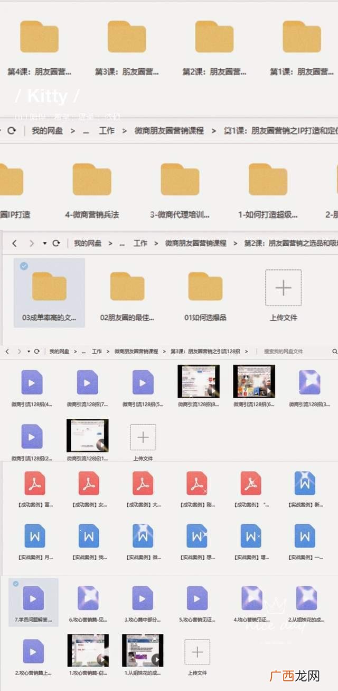Open the 微商引流128招(6 video thumbnail
This screenshot has height=691, width=338.
click(x=254, y=381)
